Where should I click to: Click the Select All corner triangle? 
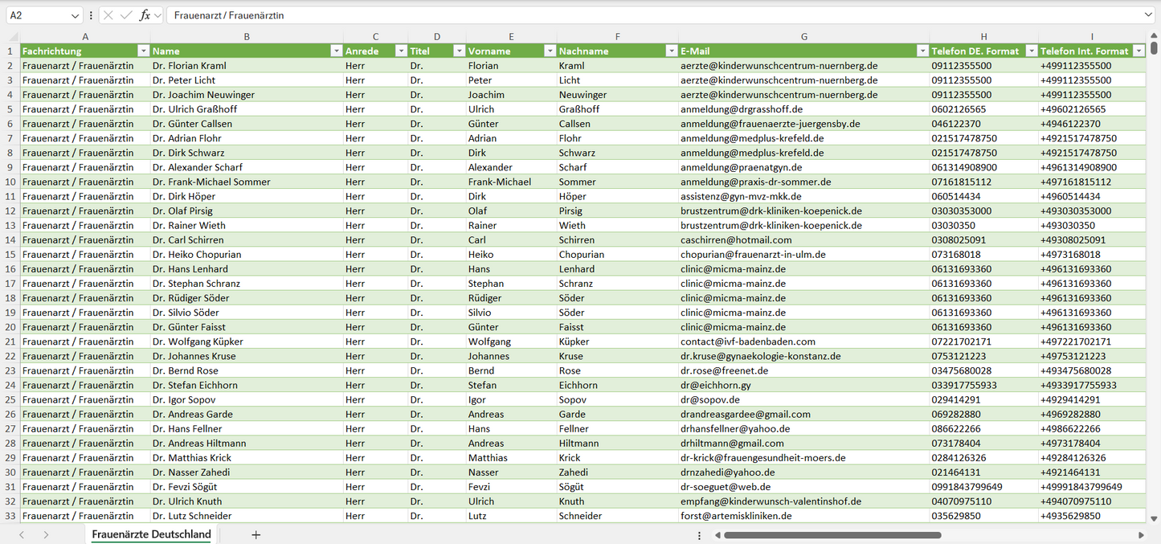[13, 37]
